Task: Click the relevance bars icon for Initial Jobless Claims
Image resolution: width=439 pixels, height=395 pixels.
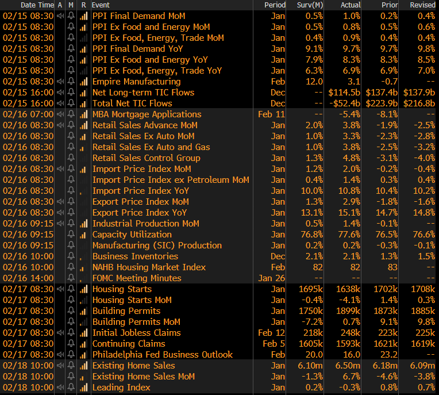Action: coord(83,333)
